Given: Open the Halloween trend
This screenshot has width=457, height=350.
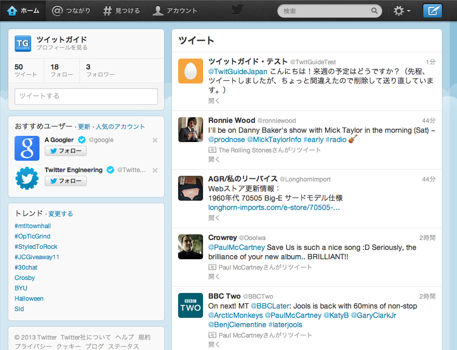Looking at the screenshot, I should (x=29, y=299).
